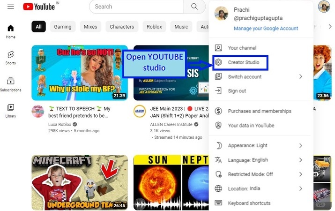Image resolution: width=335 pixels, height=211 pixels.
Task: Click the Luca Roblox channel avatar
Action: [x=38, y=111]
